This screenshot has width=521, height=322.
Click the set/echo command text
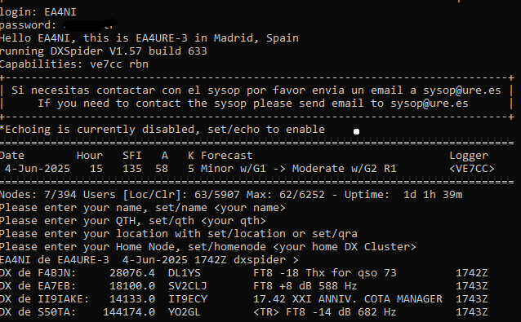[234, 130]
